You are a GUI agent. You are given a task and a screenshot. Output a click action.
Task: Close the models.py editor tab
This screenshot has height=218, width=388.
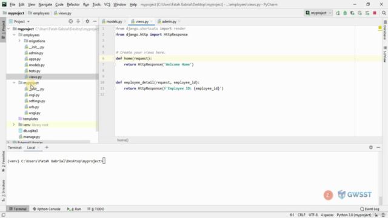point(125,22)
